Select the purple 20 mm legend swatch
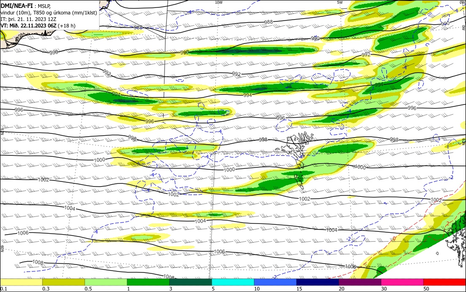This screenshot has height=292, width=466. point(360,282)
